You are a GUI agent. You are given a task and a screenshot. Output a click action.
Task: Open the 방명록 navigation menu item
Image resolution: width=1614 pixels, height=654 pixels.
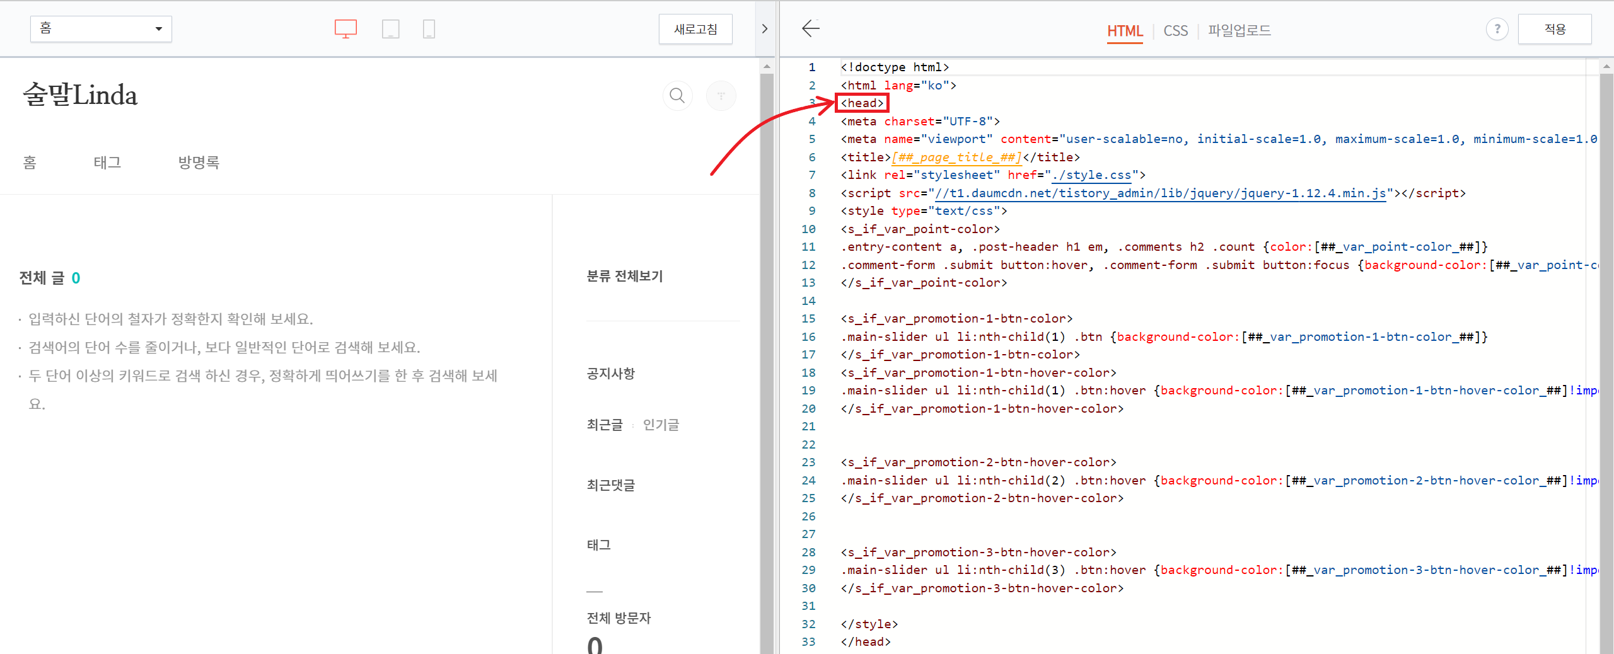(199, 163)
